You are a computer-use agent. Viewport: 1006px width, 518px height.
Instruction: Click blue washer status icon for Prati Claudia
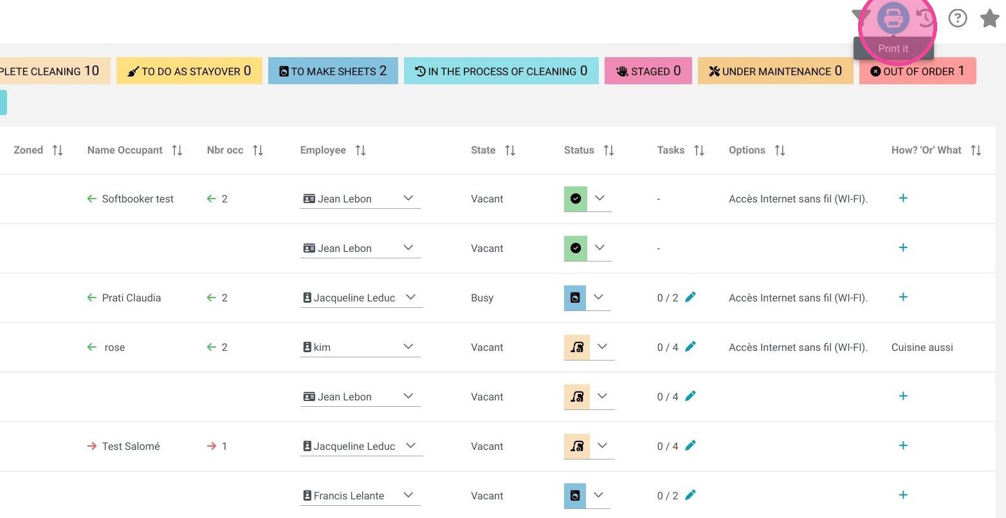(x=575, y=298)
